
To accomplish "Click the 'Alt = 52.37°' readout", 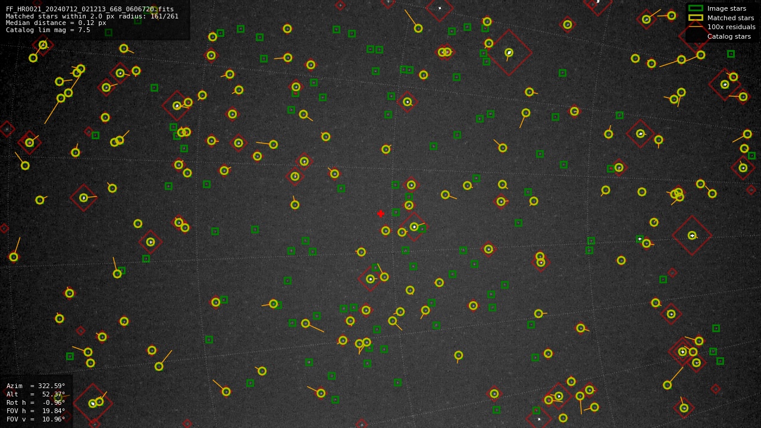I will coord(36,395).
